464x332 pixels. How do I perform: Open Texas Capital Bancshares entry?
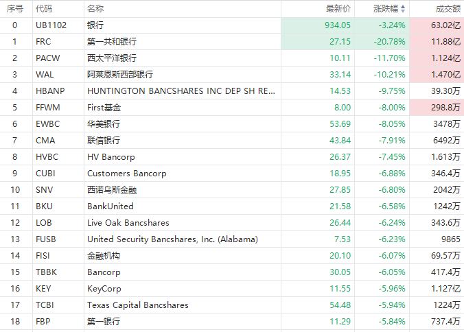click(x=138, y=305)
